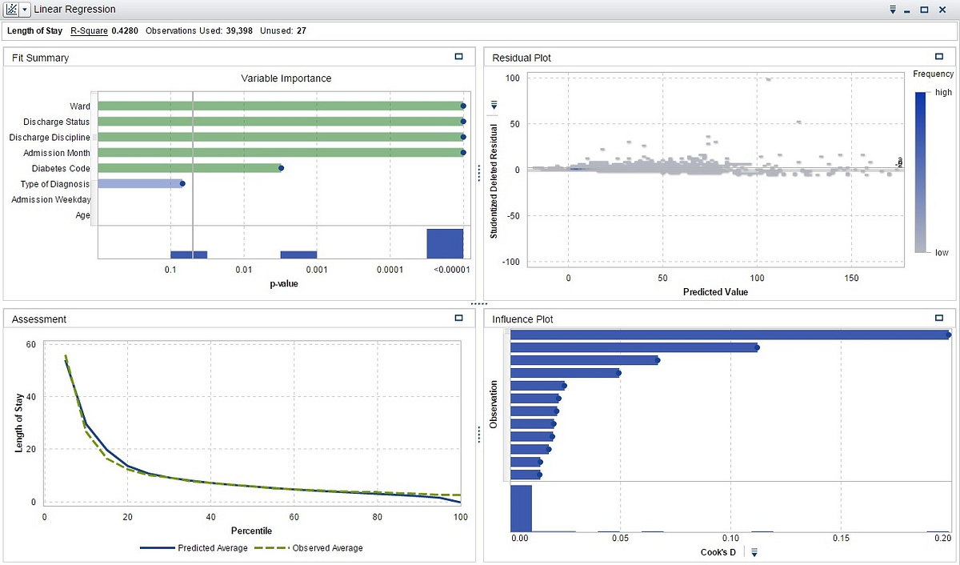Open the object options menu in title bar
The width and height of the screenshot is (960, 565).
(x=893, y=10)
